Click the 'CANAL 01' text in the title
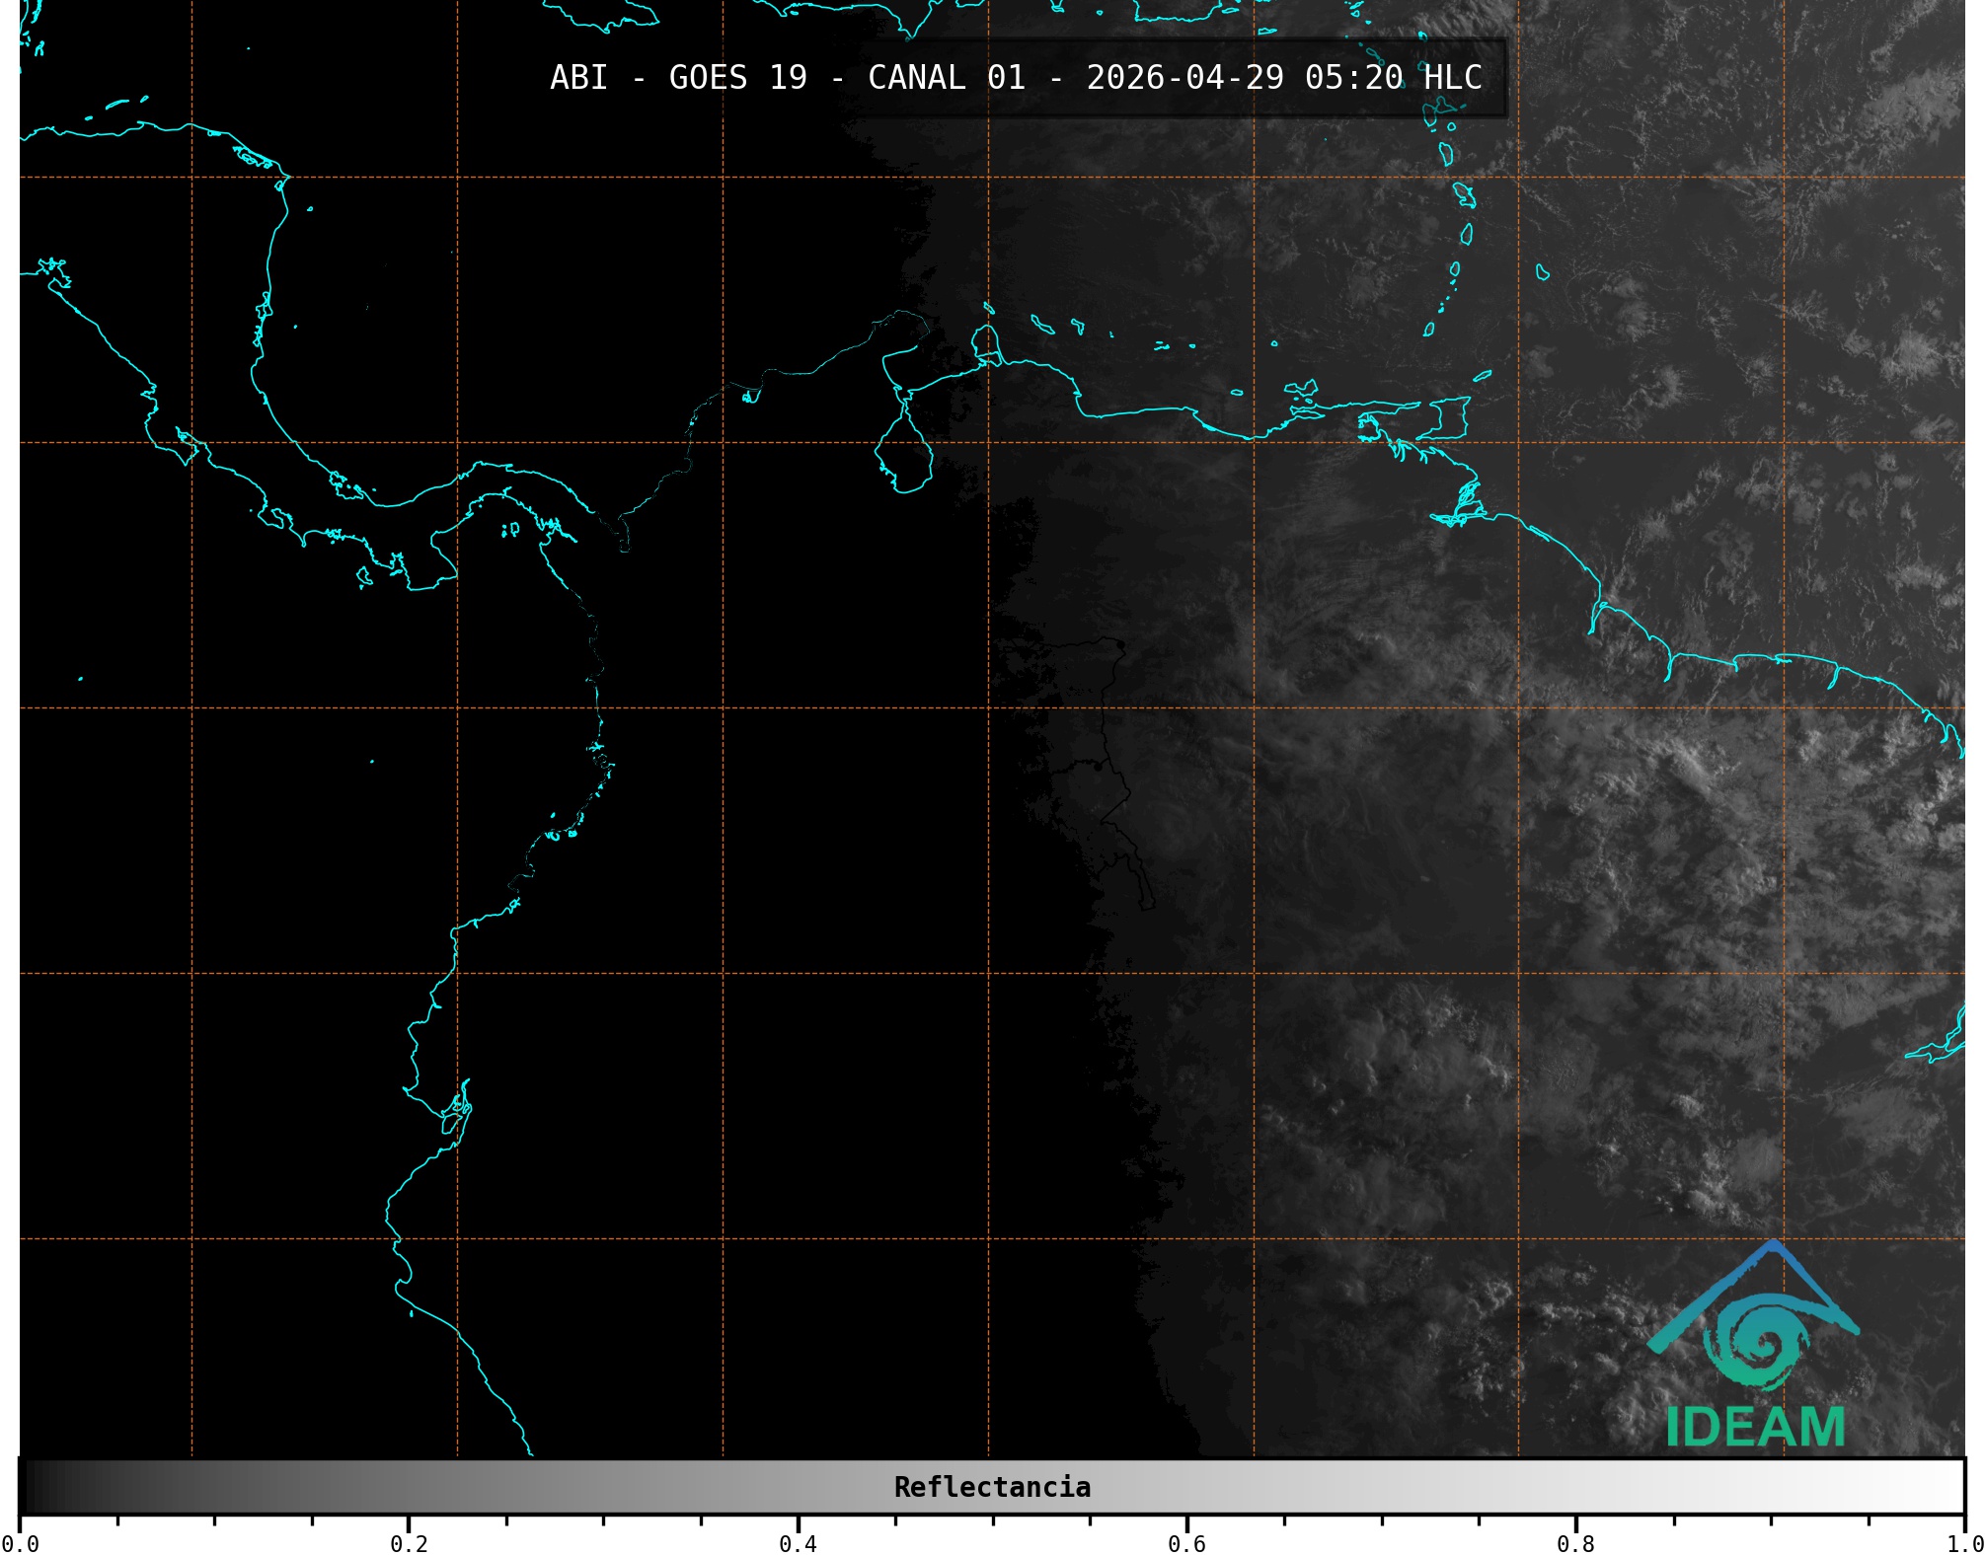The width and height of the screenshot is (1985, 1556). tap(946, 78)
